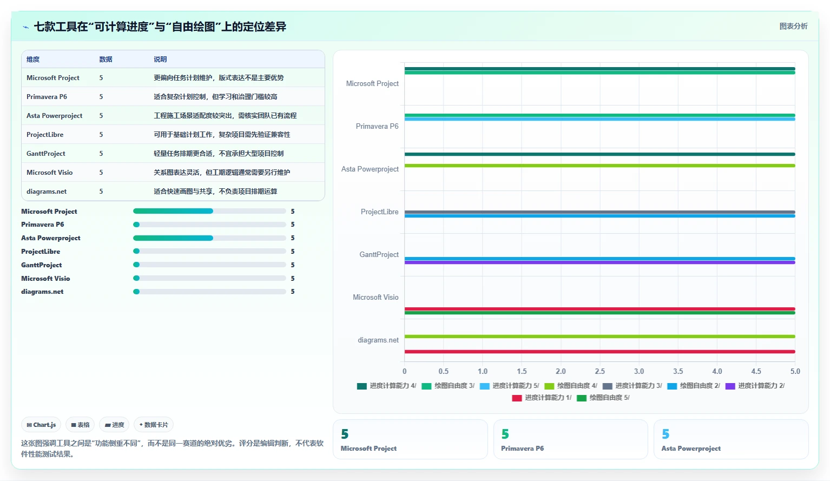Click the 进度 tag chip
This screenshot has height=481, width=830.
[x=114, y=425]
